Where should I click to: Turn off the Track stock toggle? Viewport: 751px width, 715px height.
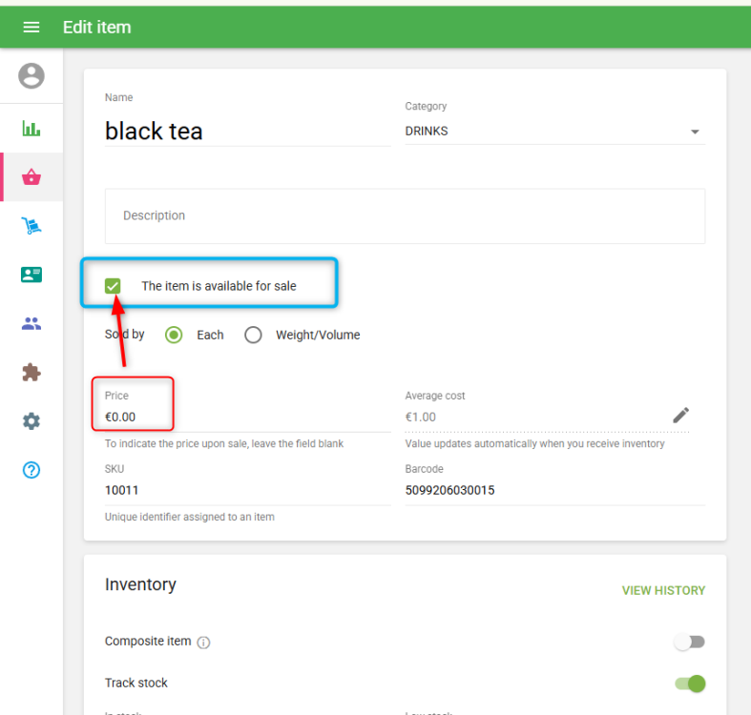coord(689,683)
